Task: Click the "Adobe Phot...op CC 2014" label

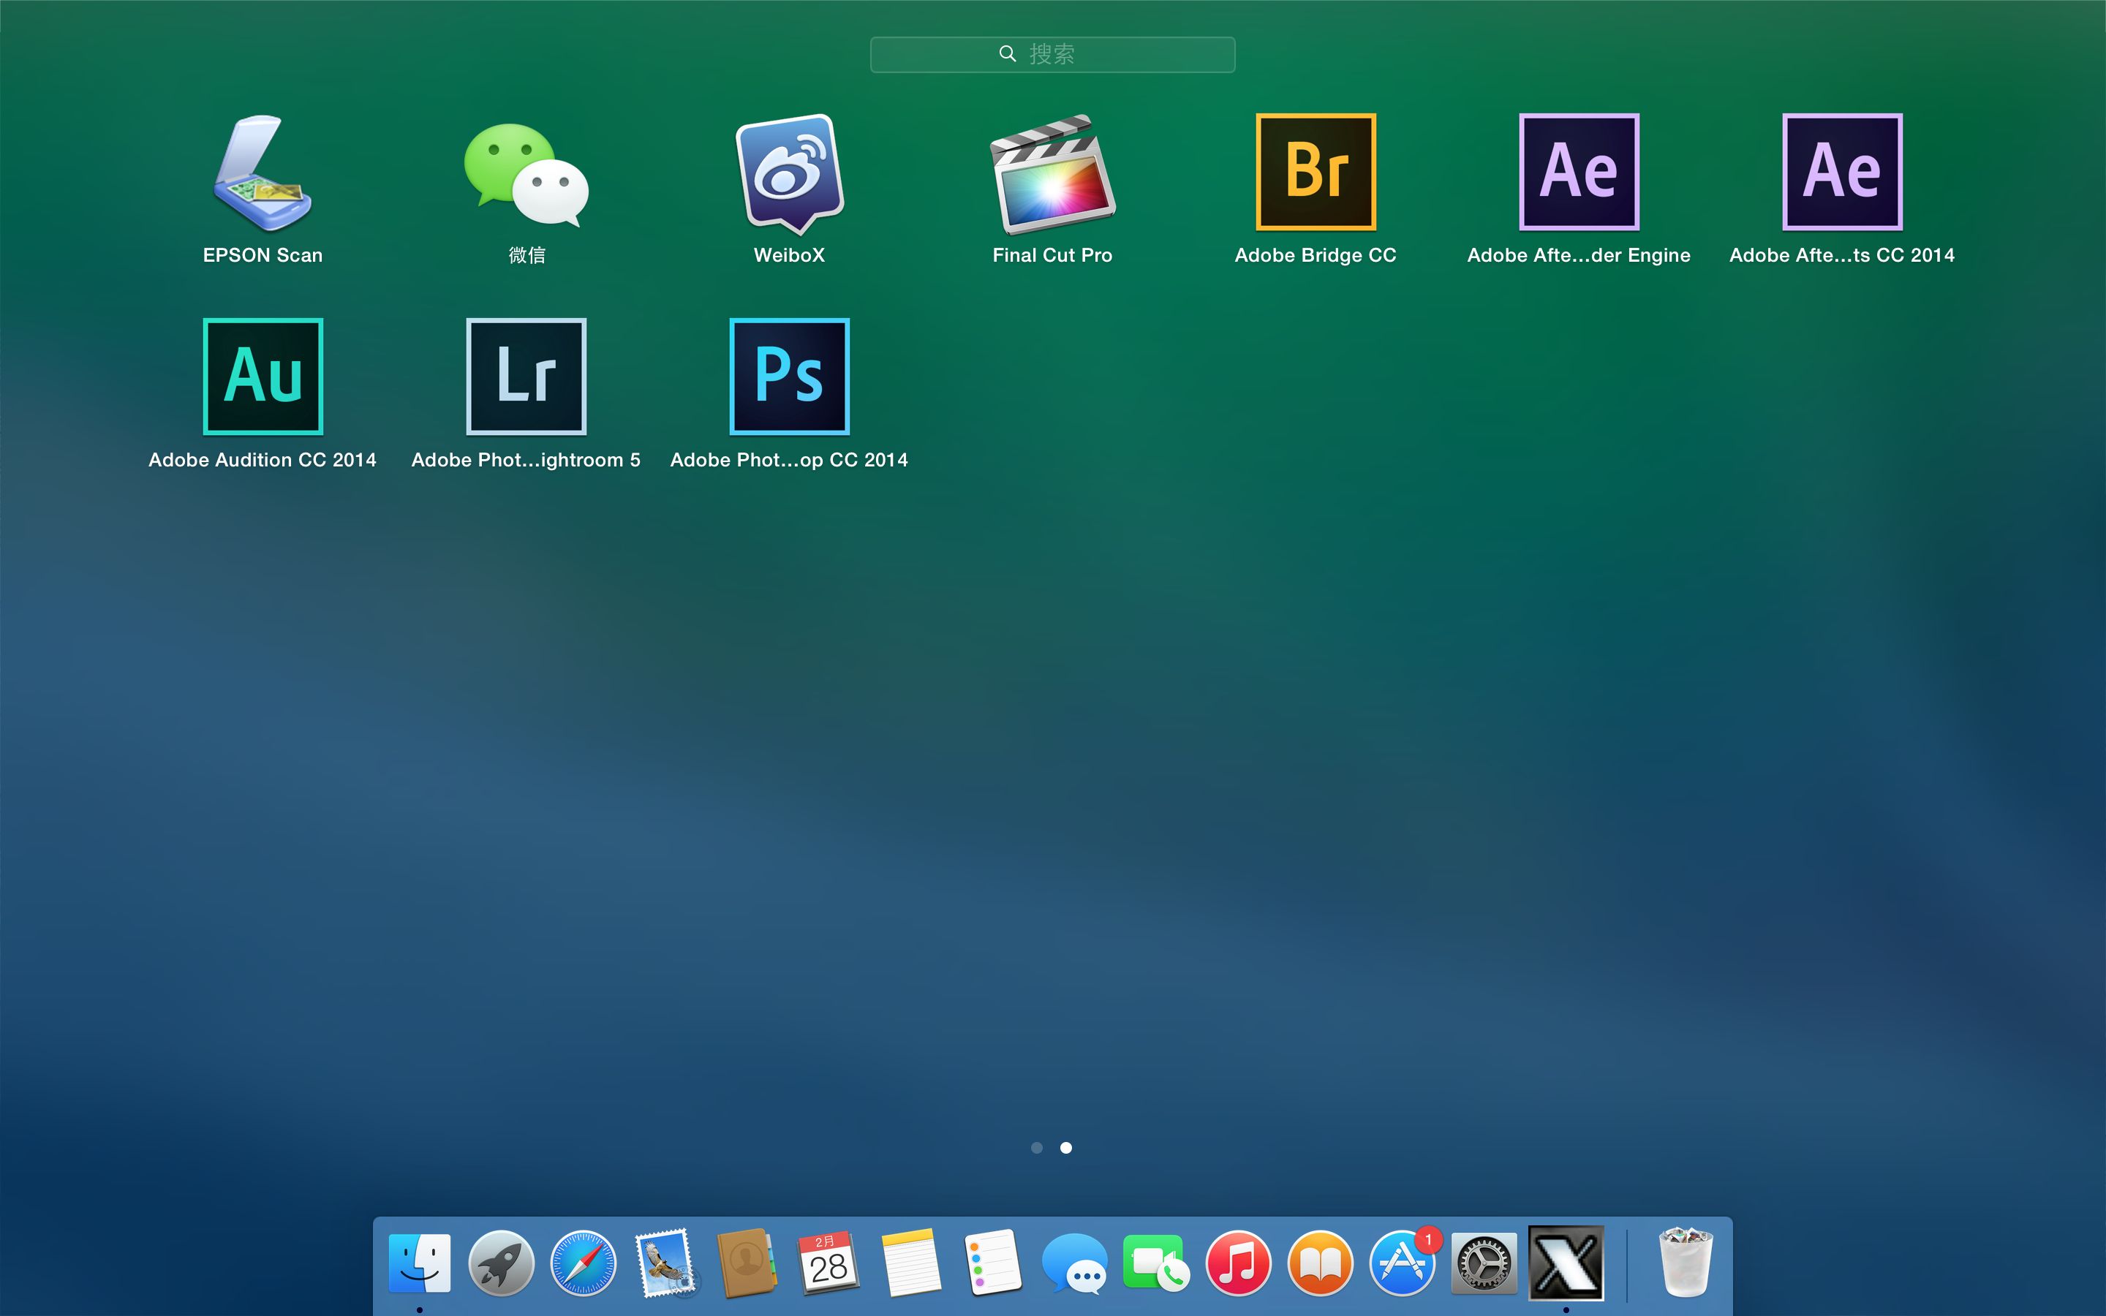Action: point(789,460)
